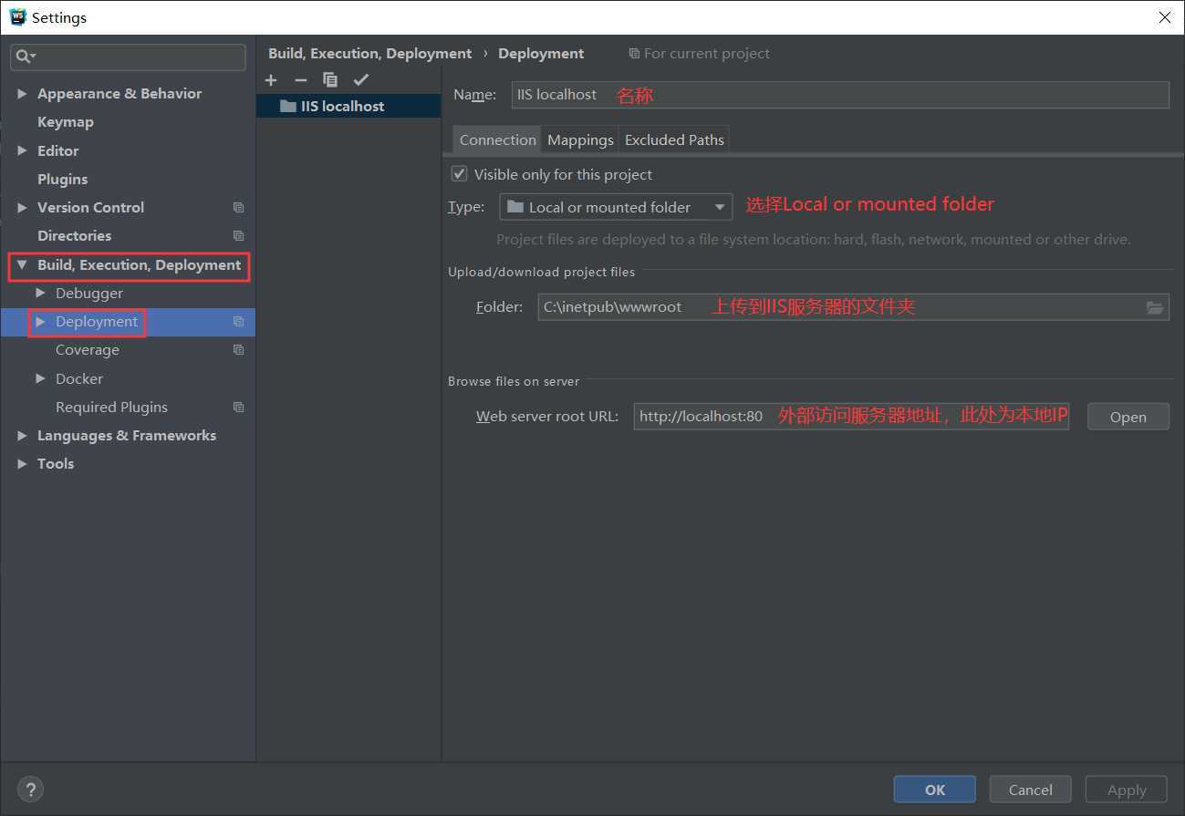This screenshot has width=1185, height=816.
Task: Browse for folder using folder icon
Action: pyautogui.click(x=1155, y=307)
